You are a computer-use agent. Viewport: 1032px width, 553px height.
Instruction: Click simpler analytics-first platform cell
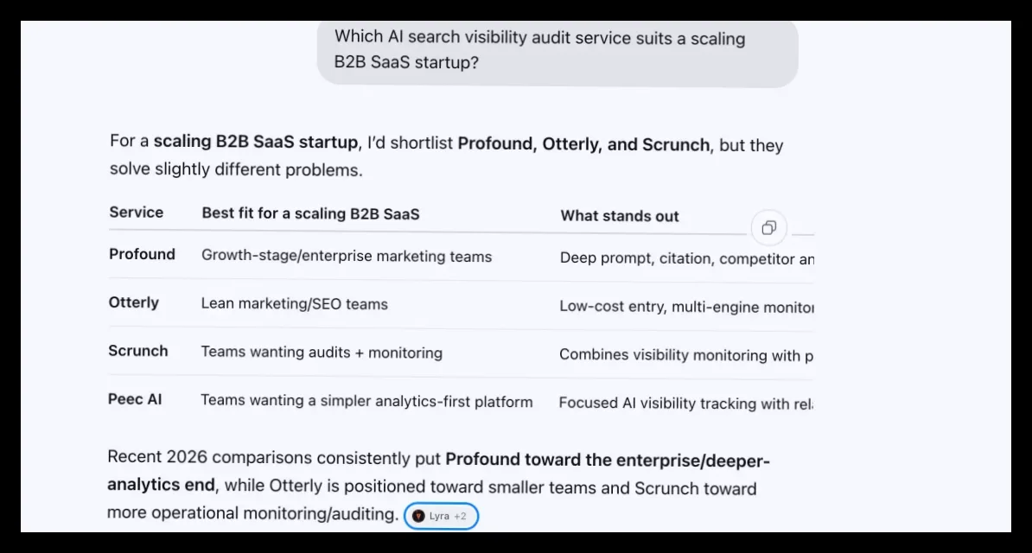pos(366,401)
